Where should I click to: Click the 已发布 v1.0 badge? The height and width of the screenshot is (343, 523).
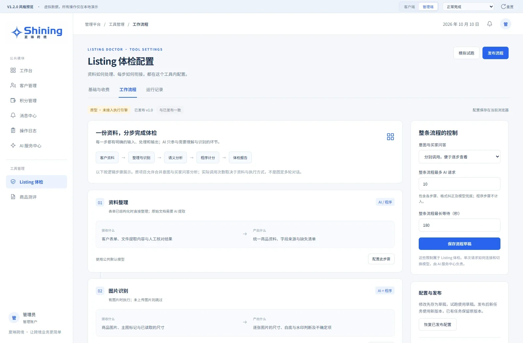144,110
